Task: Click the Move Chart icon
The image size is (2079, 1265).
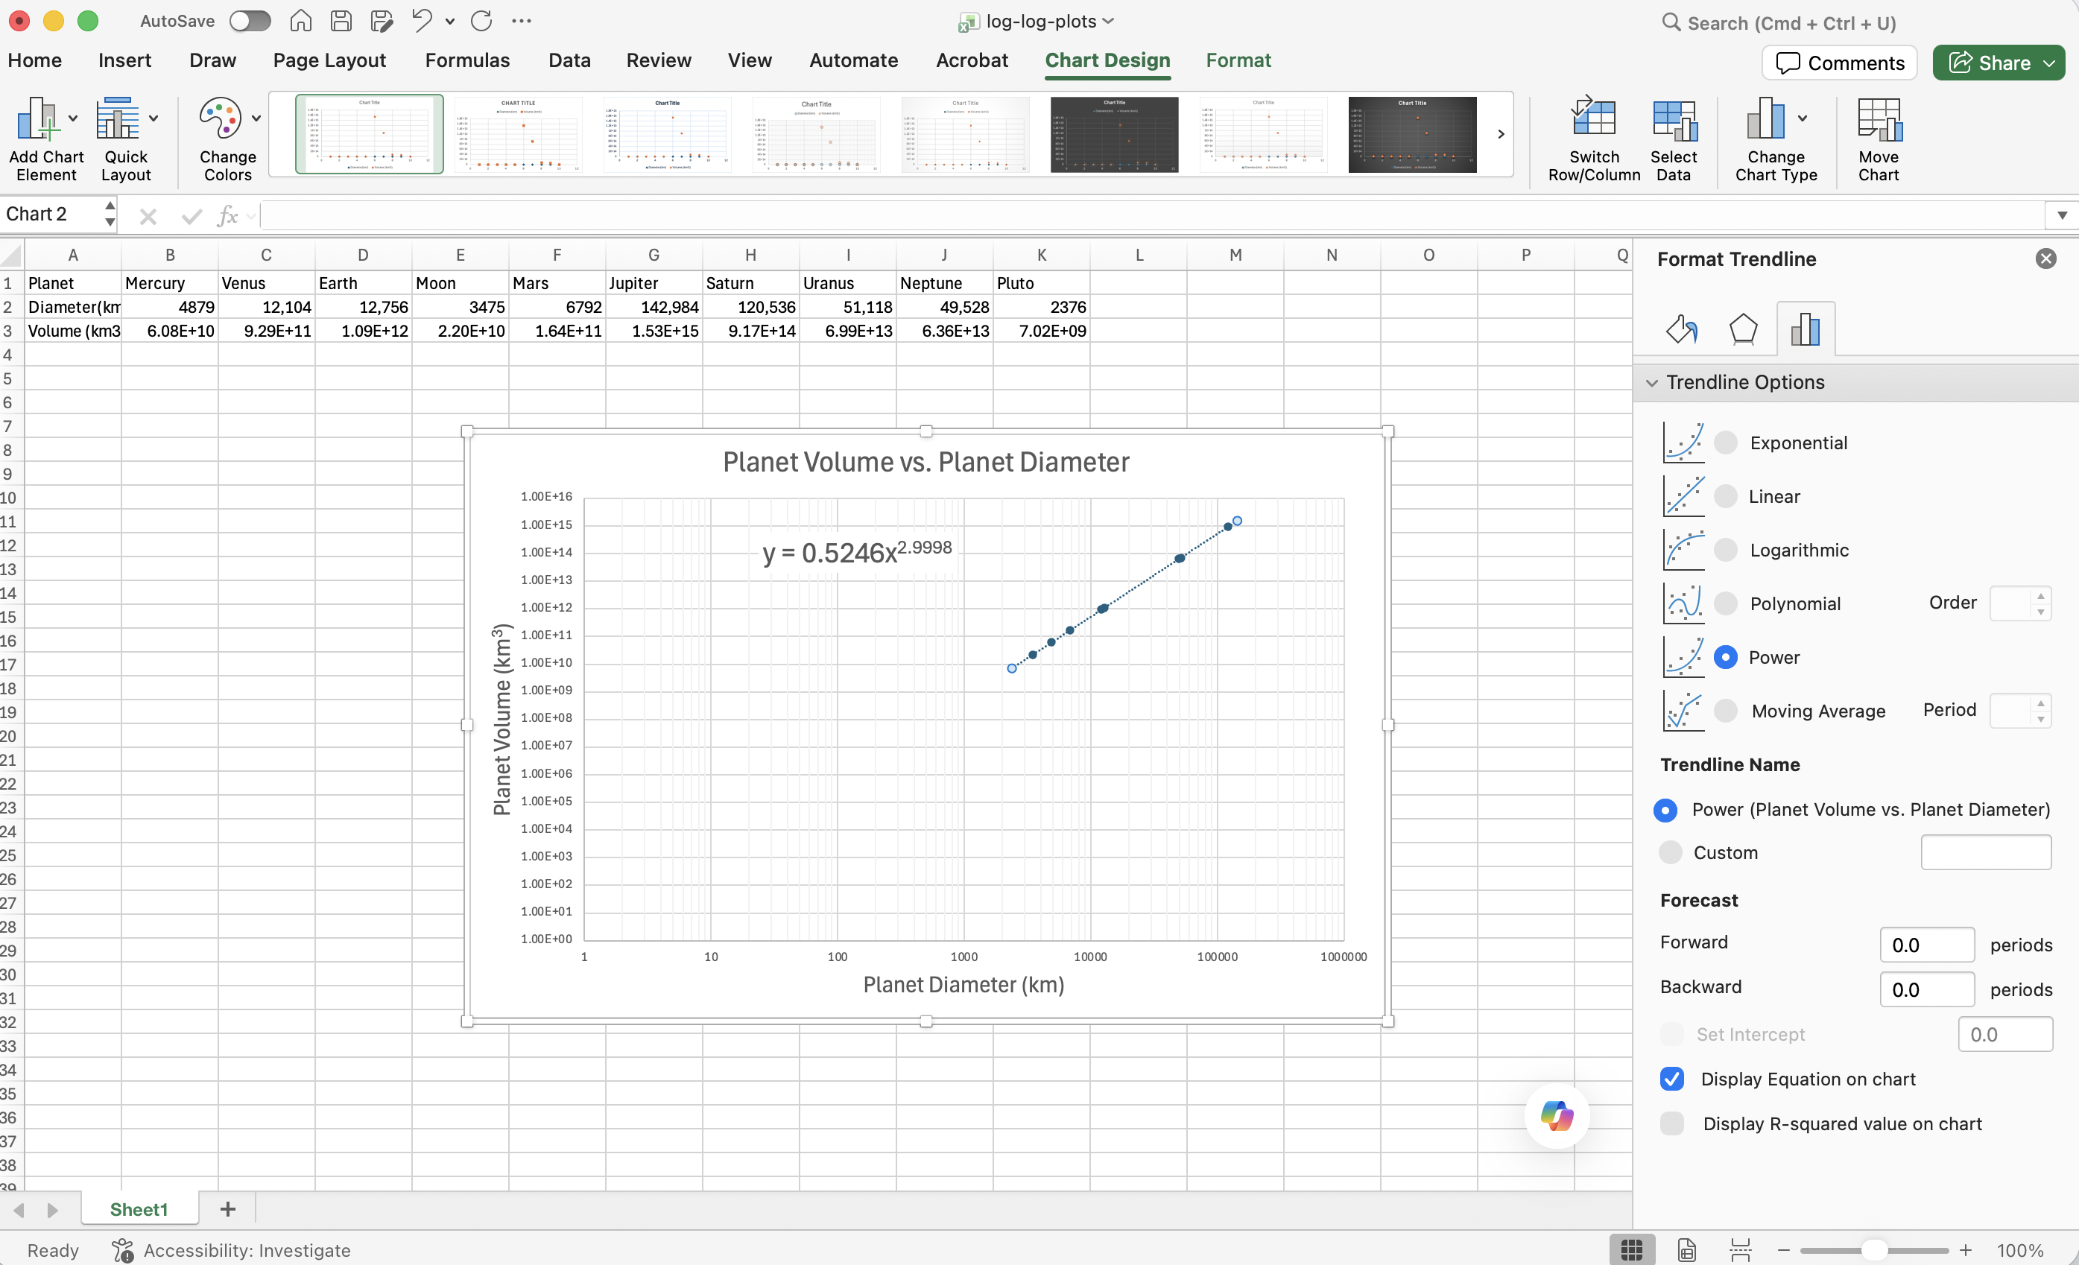Action: point(1879,120)
